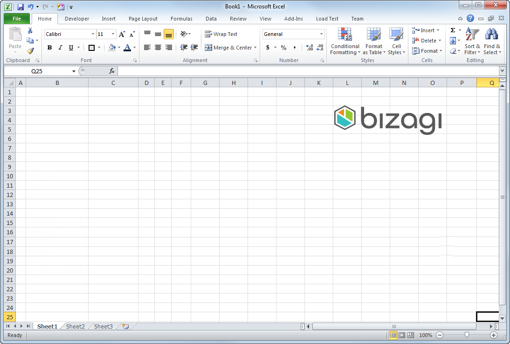This screenshot has width=510, height=344.
Task: Open the font size 11 dropdown
Action: click(x=113, y=34)
